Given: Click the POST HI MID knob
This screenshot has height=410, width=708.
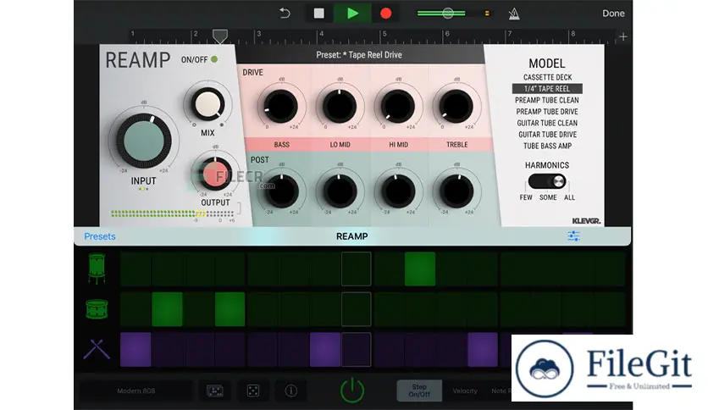Looking at the screenshot, I should [398, 191].
